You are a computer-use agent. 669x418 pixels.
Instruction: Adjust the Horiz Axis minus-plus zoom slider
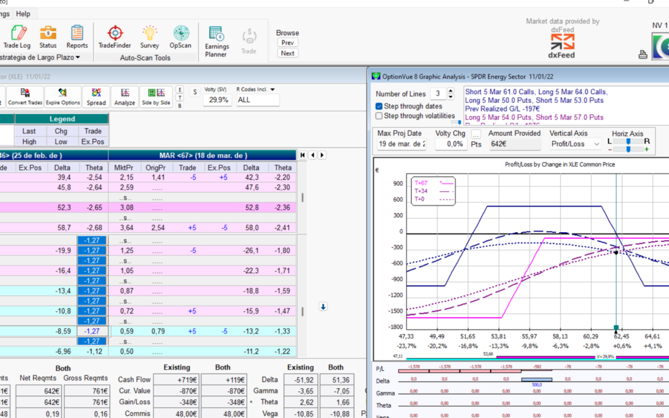pos(628,149)
